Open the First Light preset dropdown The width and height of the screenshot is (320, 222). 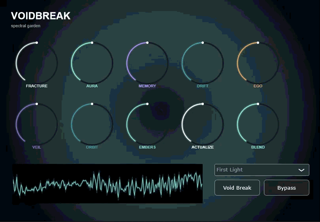click(x=262, y=170)
